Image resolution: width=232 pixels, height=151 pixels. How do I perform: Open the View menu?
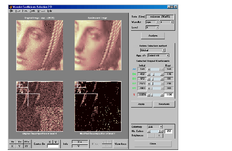pyautogui.click(x=18, y=11)
